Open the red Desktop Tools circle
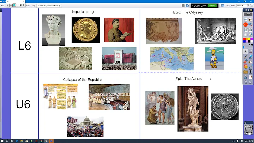This screenshot has width=254, height=143. tap(246, 25)
